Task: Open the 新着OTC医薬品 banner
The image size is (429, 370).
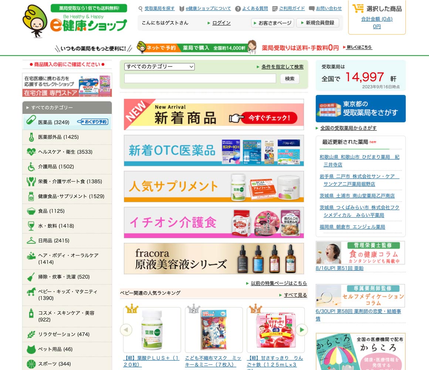Action: pos(214,150)
